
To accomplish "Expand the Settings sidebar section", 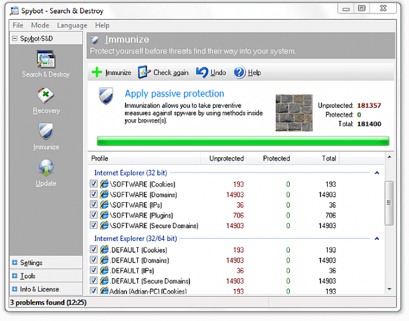I will coord(15,262).
